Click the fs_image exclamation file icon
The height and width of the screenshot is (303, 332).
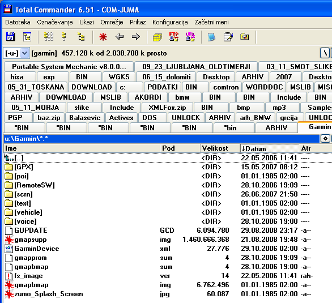coord(8,276)
